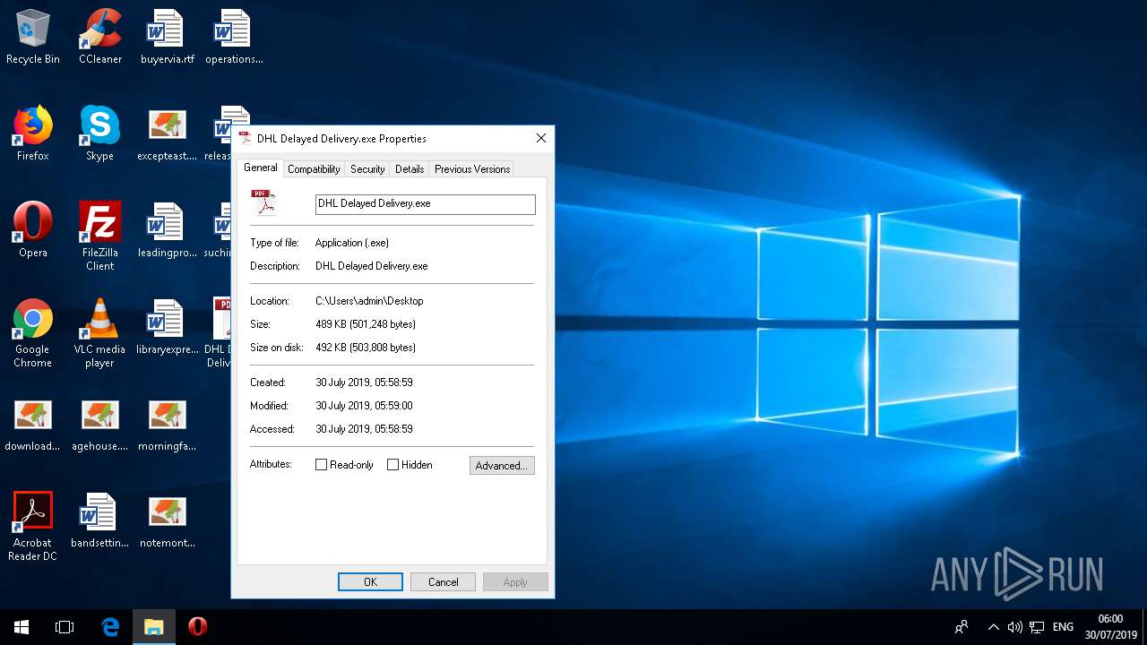
Task: Select the buyervia.rtf document icon
Action: coord(167,37)
